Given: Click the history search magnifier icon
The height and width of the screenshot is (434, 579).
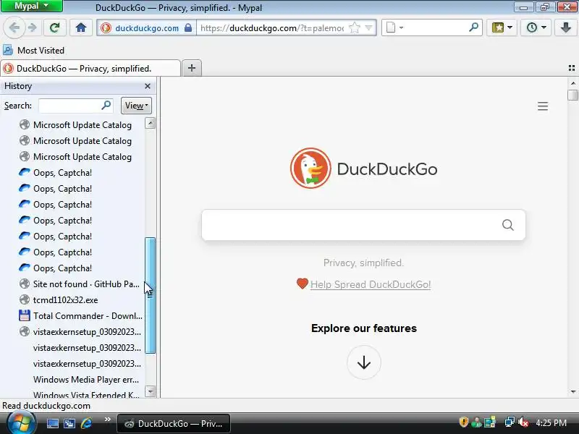Looking at the screenshot, I should [x=106, y=105].
